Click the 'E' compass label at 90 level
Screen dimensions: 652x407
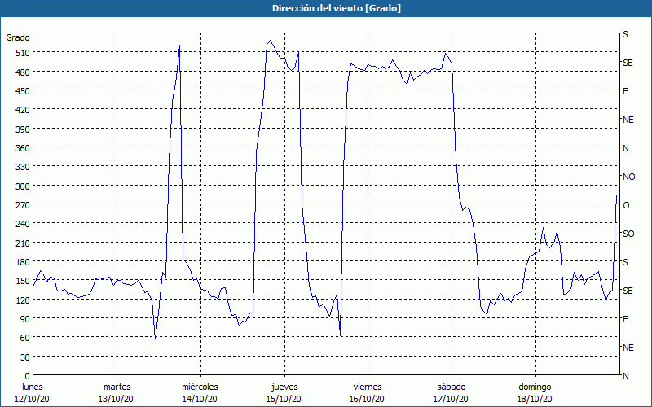point(625,319)
